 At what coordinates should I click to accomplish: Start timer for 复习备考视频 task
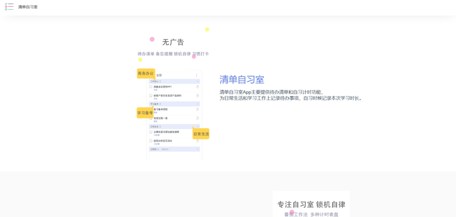point(197,109)
